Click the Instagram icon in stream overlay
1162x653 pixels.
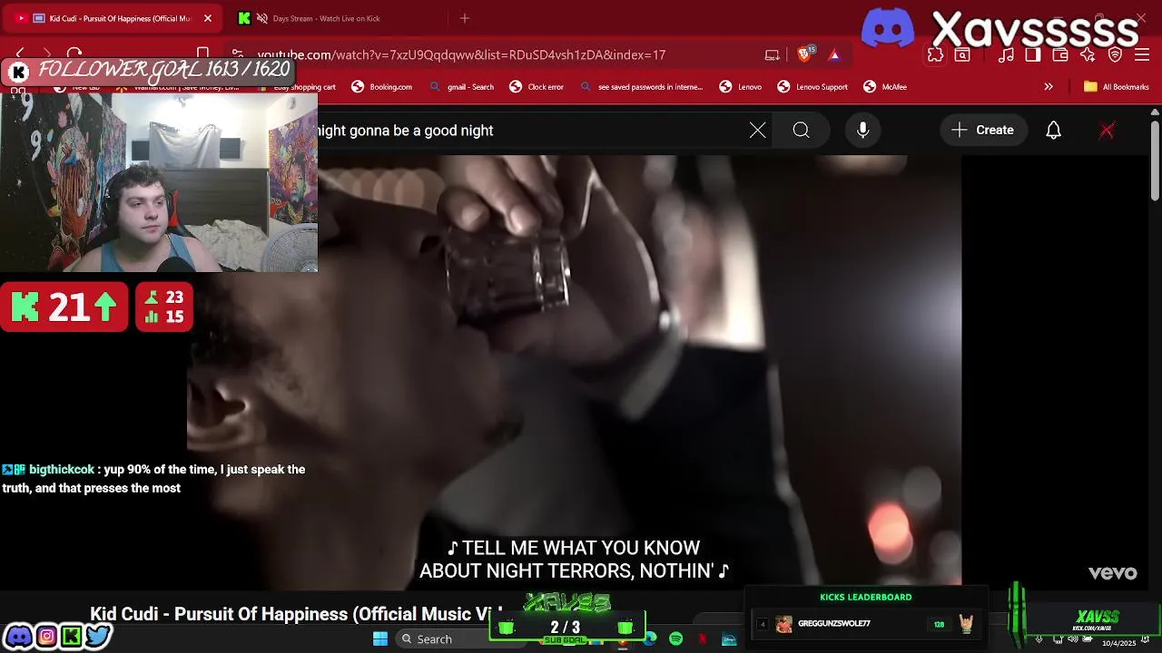coord(46,637)
